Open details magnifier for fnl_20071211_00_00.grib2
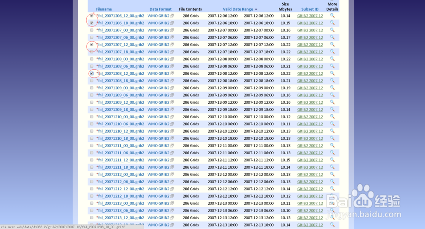The height and width of the screenshot is (229, 425). pos(332,145)
